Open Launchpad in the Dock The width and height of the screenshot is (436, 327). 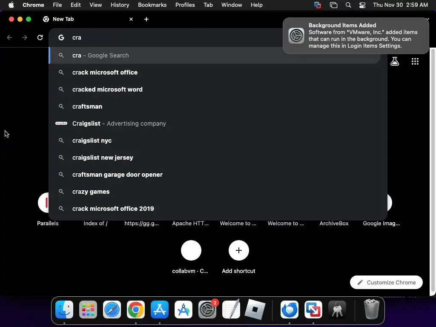[88, 310]
